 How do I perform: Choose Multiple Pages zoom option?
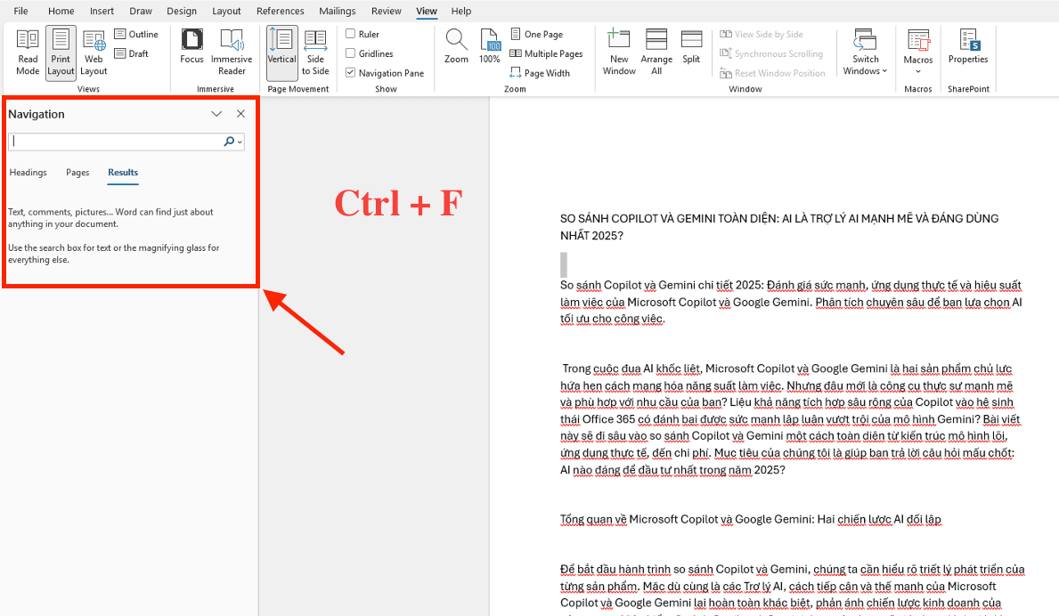click(x=547, y=53)
